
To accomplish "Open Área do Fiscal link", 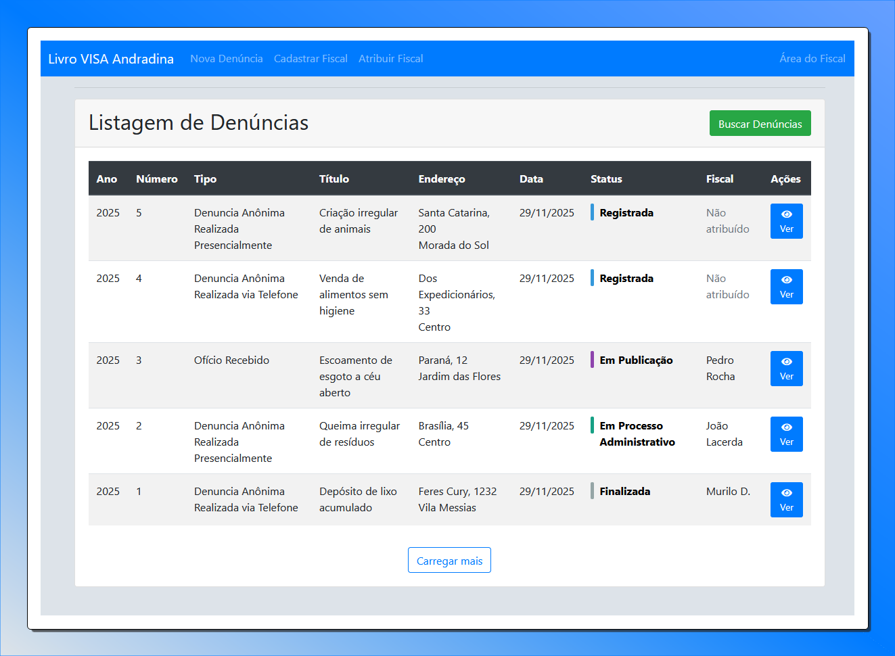I will tap(812, 59).
